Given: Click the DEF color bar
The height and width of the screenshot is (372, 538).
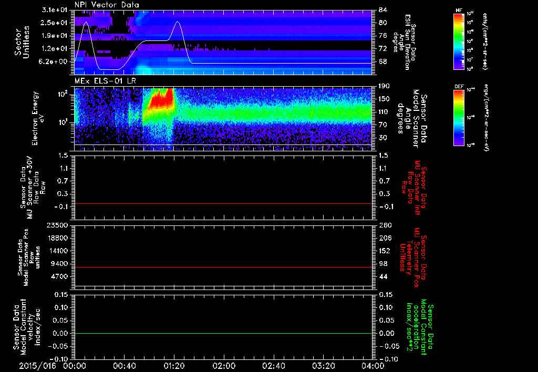Looking at the screenshot, I should pos(459,118).
